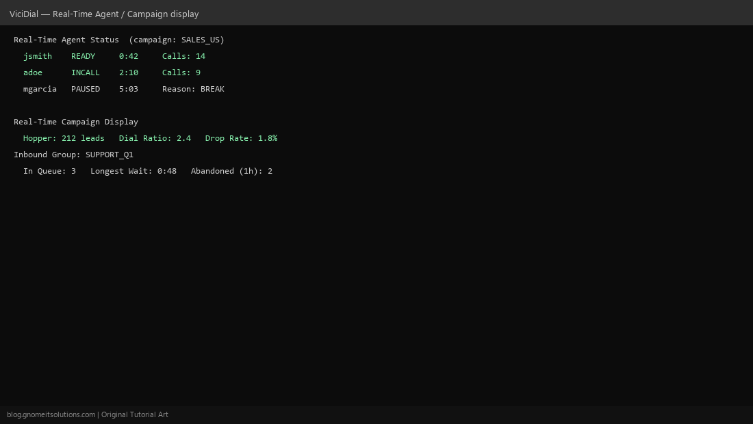Select the "Abandoned (1h): 2" value
This screenshot has width=753, height=424.
[x=231, y=171]
